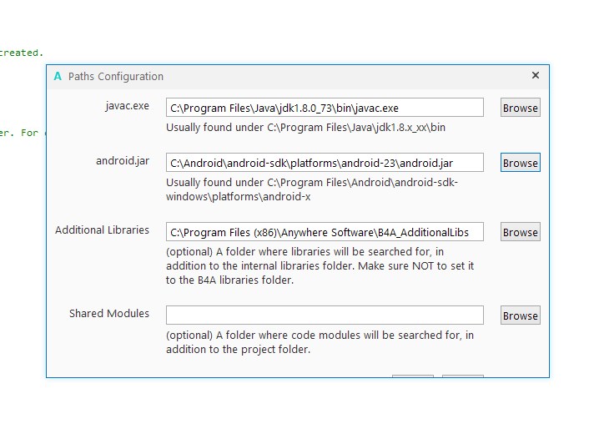Browse for the javac.exe file
Image resolution: width=589 pixels, height=439 pixels.
tap(520, 108)
